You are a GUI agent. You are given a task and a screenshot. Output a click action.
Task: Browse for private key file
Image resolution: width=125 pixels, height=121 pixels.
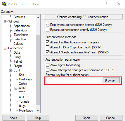(x=111, y=80)
